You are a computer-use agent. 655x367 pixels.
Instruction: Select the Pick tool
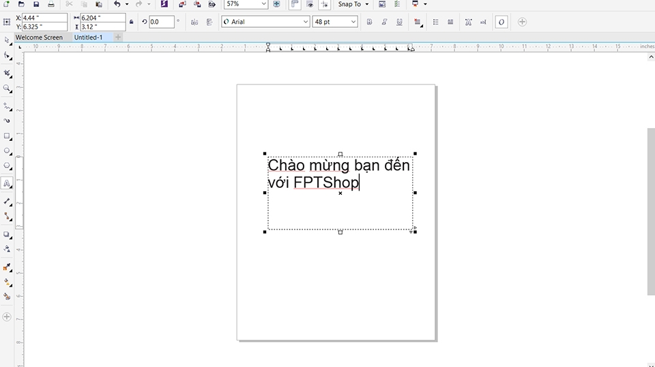7,40
